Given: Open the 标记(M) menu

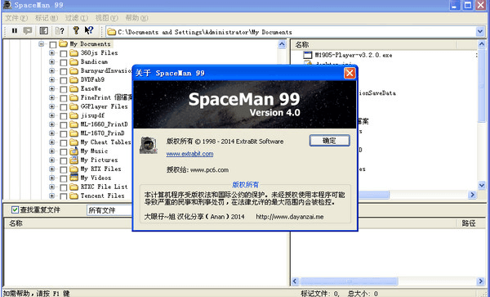Looking at the screenshot, I should 47,18.
